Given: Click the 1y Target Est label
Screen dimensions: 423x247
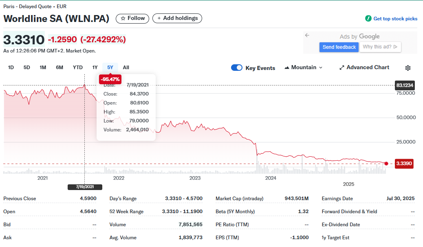Looking at the screenshot, I should pos(335,238).
